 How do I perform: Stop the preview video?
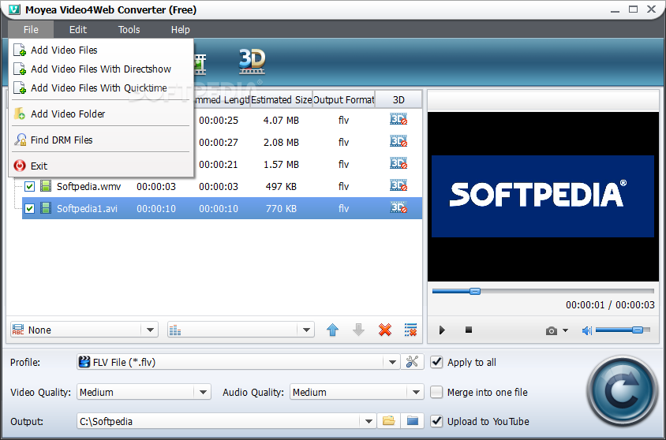469,330
